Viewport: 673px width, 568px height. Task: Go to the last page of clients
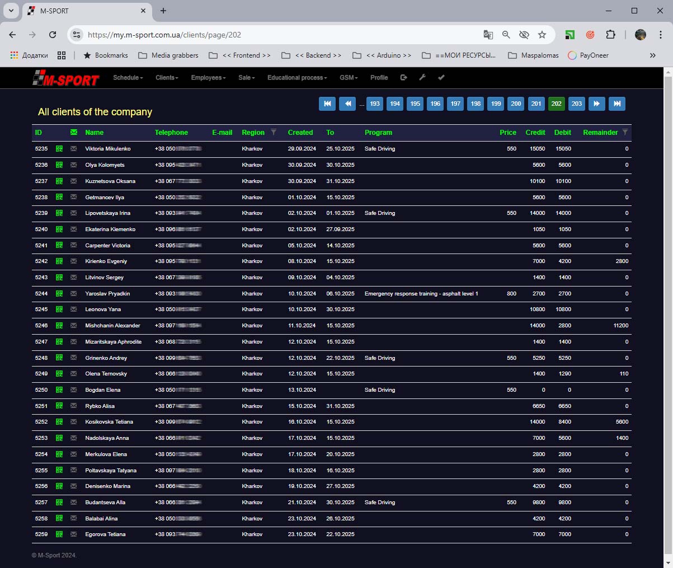pyautogui.click(x=617, y=104)
